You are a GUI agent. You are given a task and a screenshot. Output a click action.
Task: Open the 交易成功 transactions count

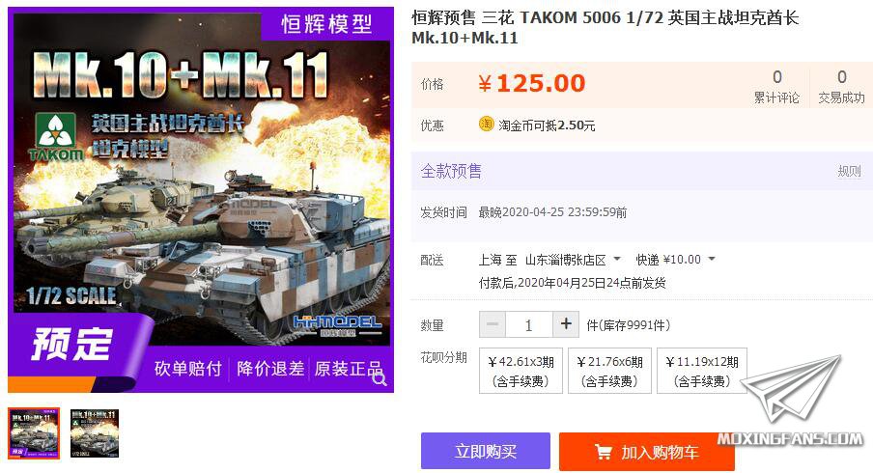(841, 87)
